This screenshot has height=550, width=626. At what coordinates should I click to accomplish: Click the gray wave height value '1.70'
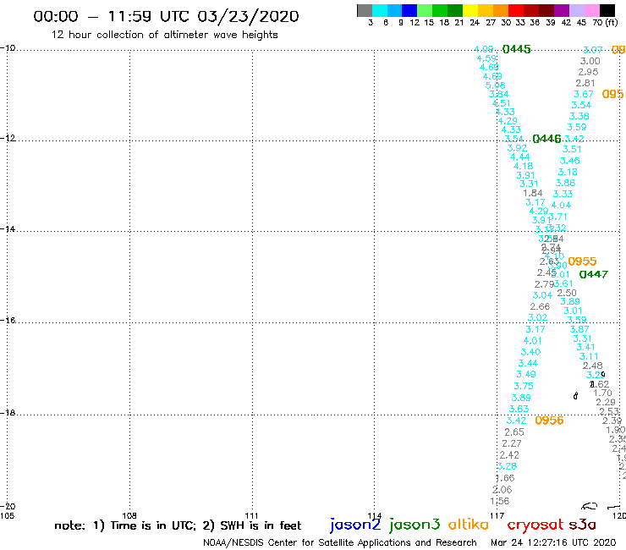(x=602, y=393)
